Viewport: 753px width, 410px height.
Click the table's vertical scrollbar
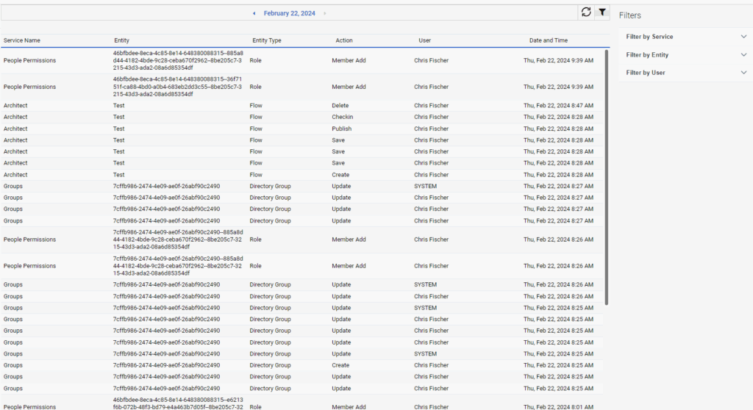point(607,178)
